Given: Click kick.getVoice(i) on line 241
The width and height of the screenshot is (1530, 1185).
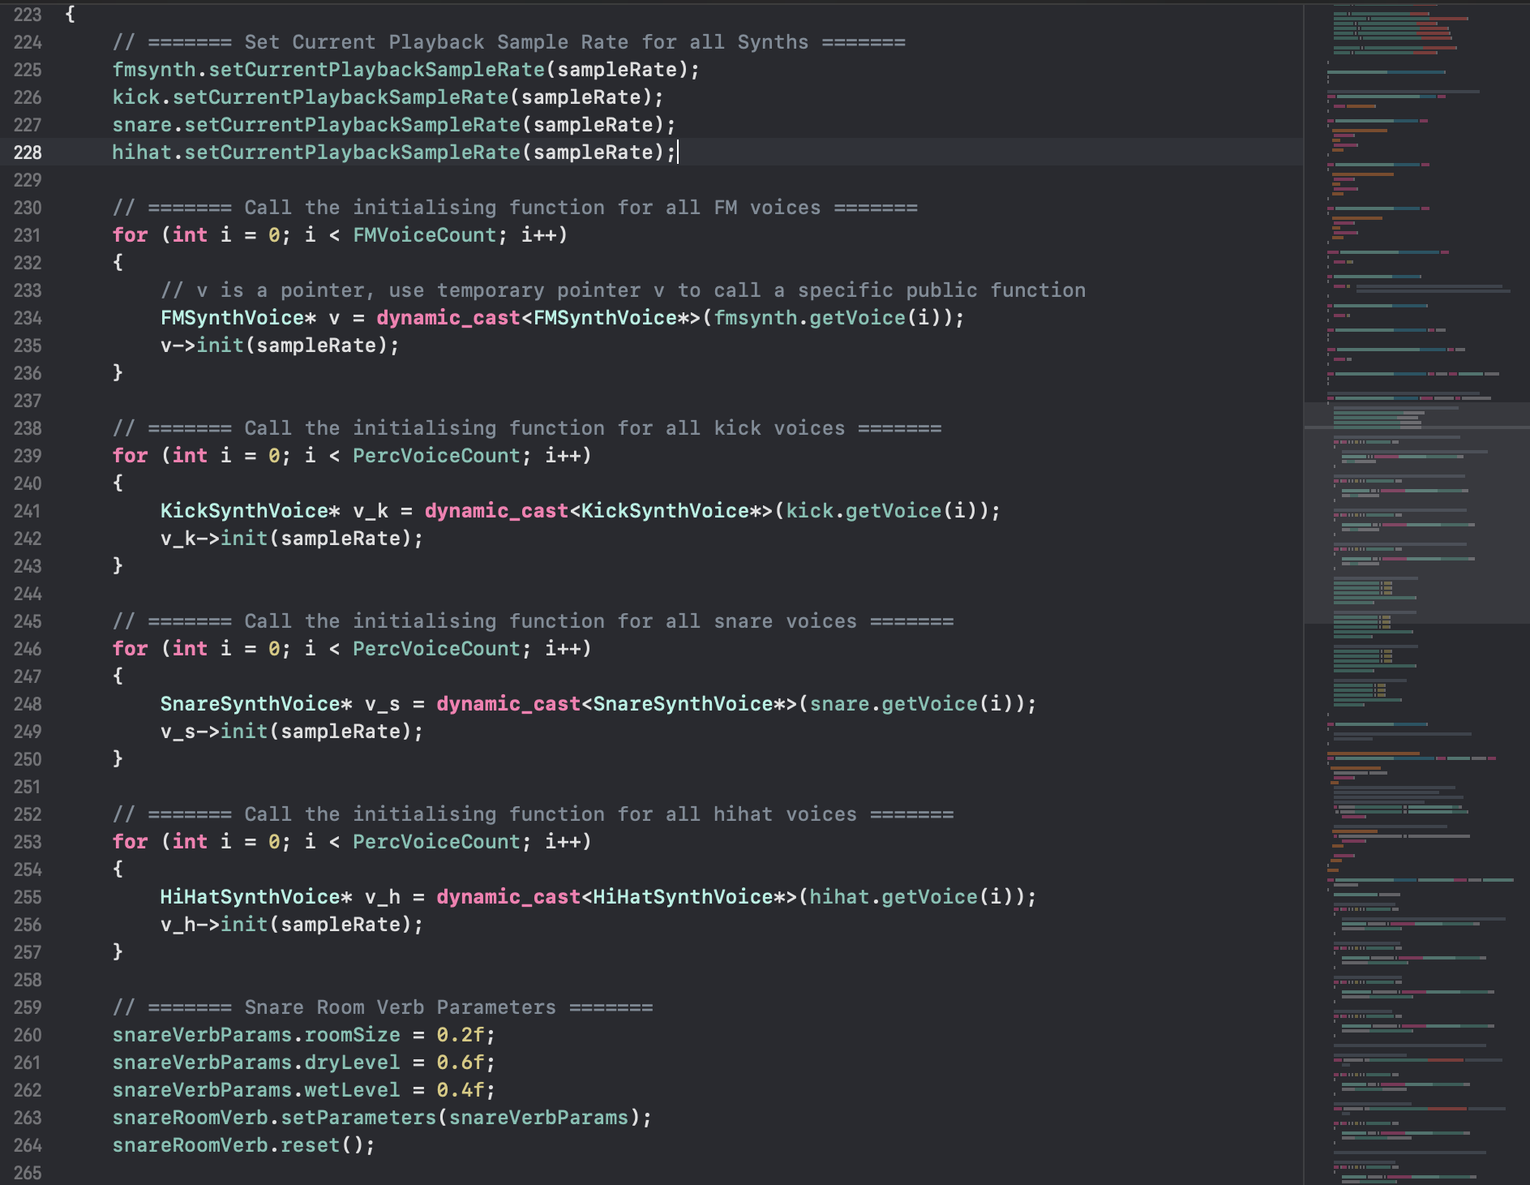Looking at the screenshot, I should coord(881,511).
